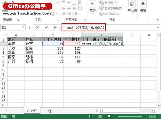Switch to Normal view in status bar

pos(91,117)
